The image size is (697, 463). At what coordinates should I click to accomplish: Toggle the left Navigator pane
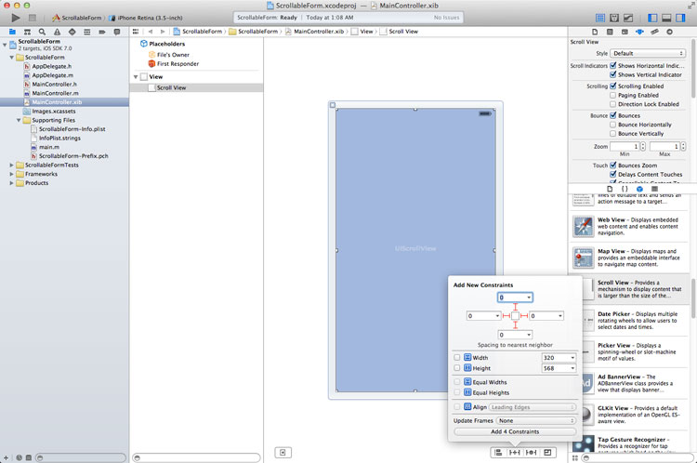(x=652, y=18)
